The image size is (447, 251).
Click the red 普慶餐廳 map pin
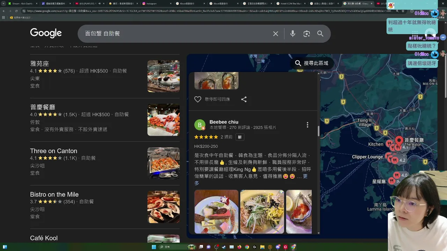coord(399,141)
